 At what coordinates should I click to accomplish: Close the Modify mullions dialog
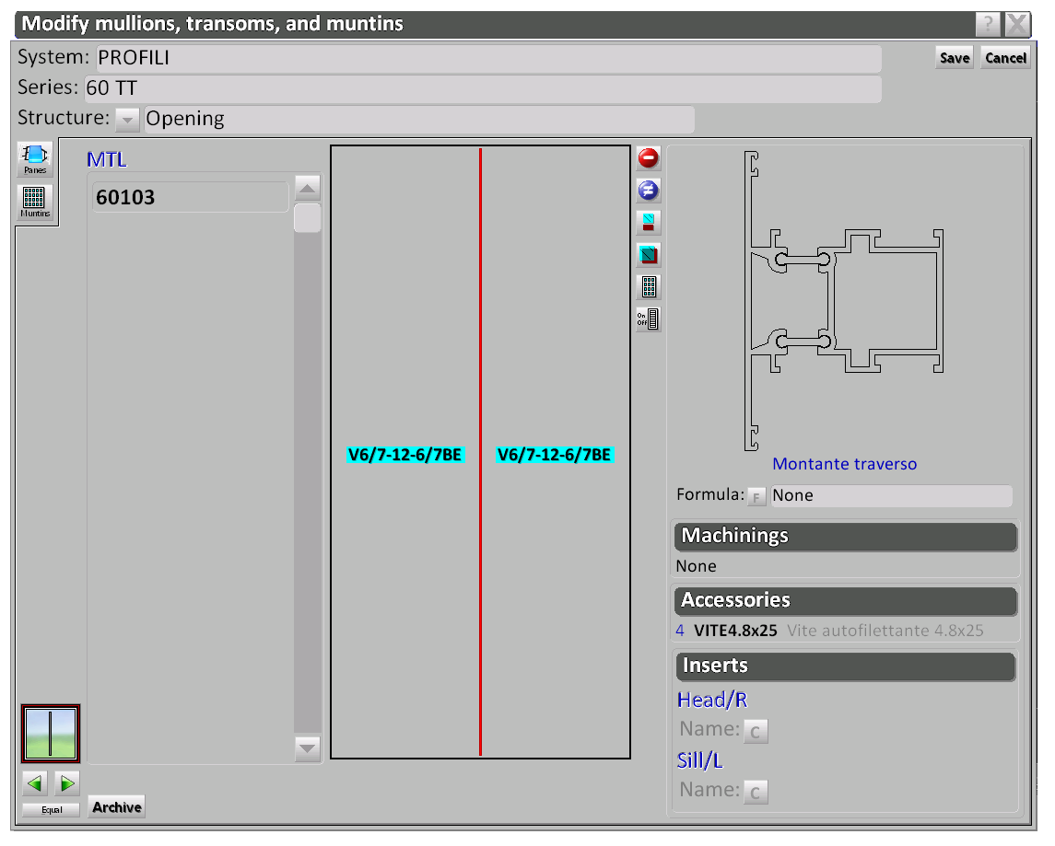[1017, 25]
